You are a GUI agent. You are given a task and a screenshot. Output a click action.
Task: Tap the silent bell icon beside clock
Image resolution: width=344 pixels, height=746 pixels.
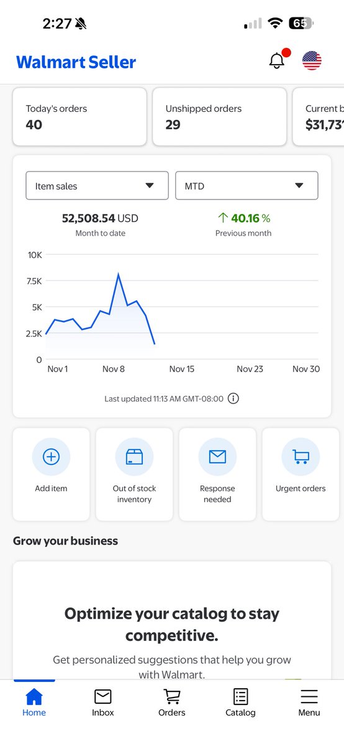[81, 24]
